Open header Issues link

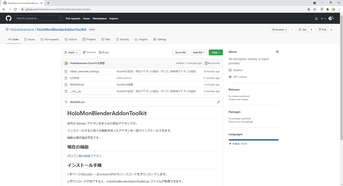pos(87,18)
